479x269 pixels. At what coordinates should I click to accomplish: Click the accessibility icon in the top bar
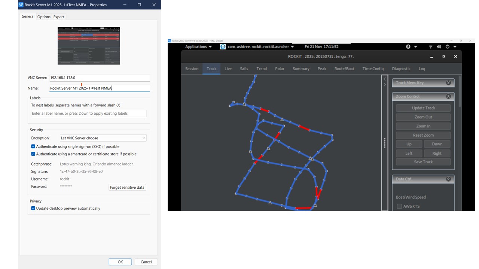pos(408,47)
